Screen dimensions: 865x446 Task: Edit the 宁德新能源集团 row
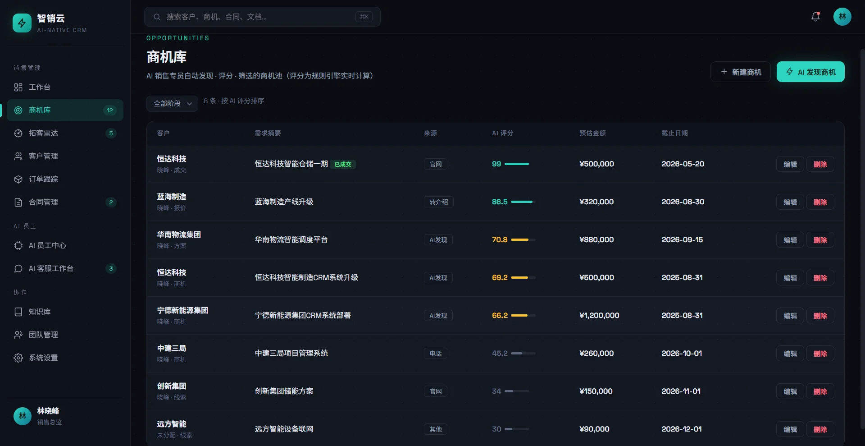[790, 316]
